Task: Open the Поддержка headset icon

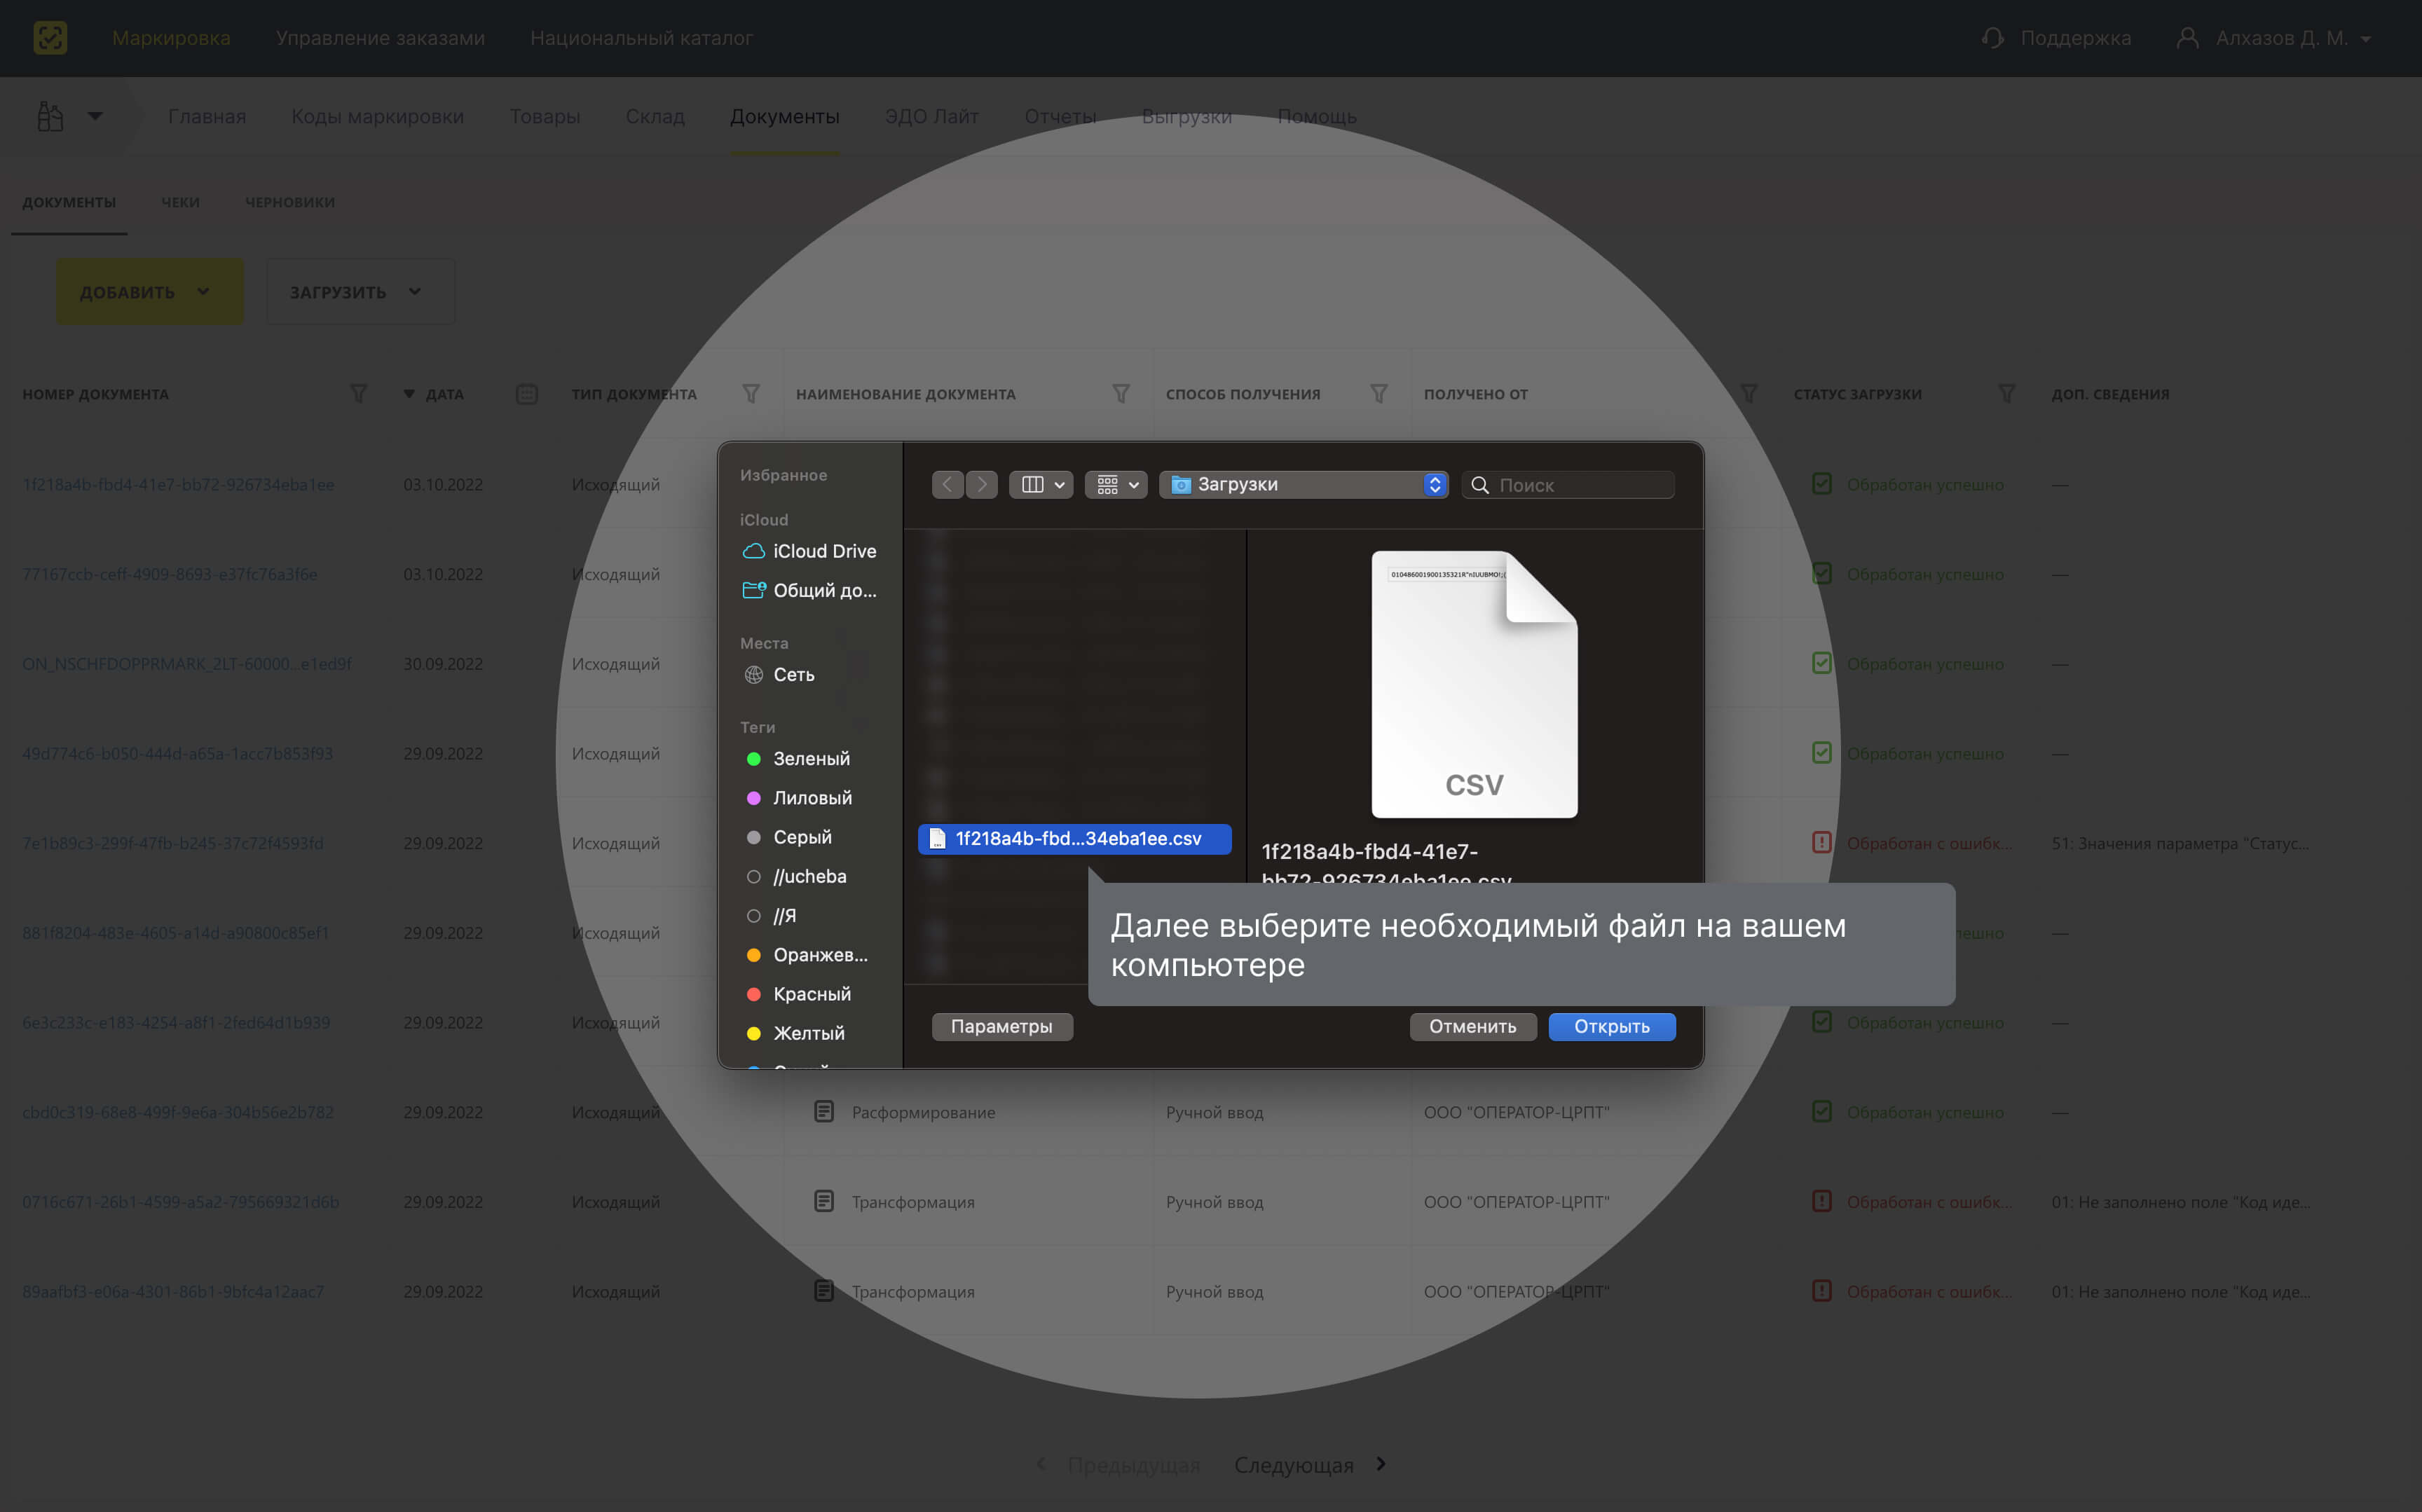Action: [1992, 38]
